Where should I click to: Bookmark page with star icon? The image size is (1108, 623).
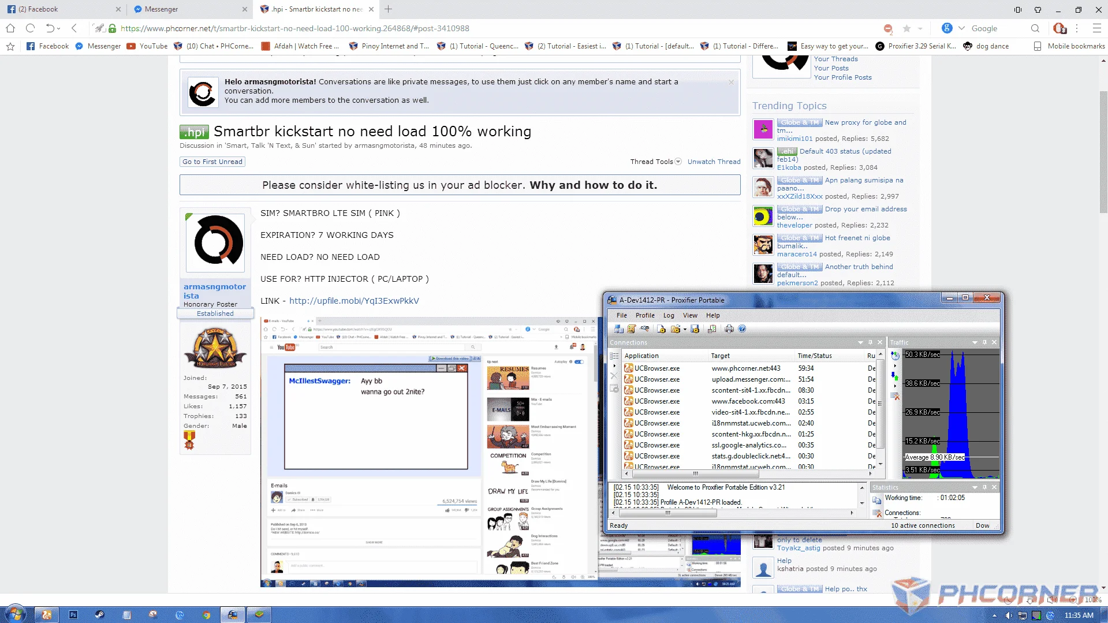[x=906, y=28]
